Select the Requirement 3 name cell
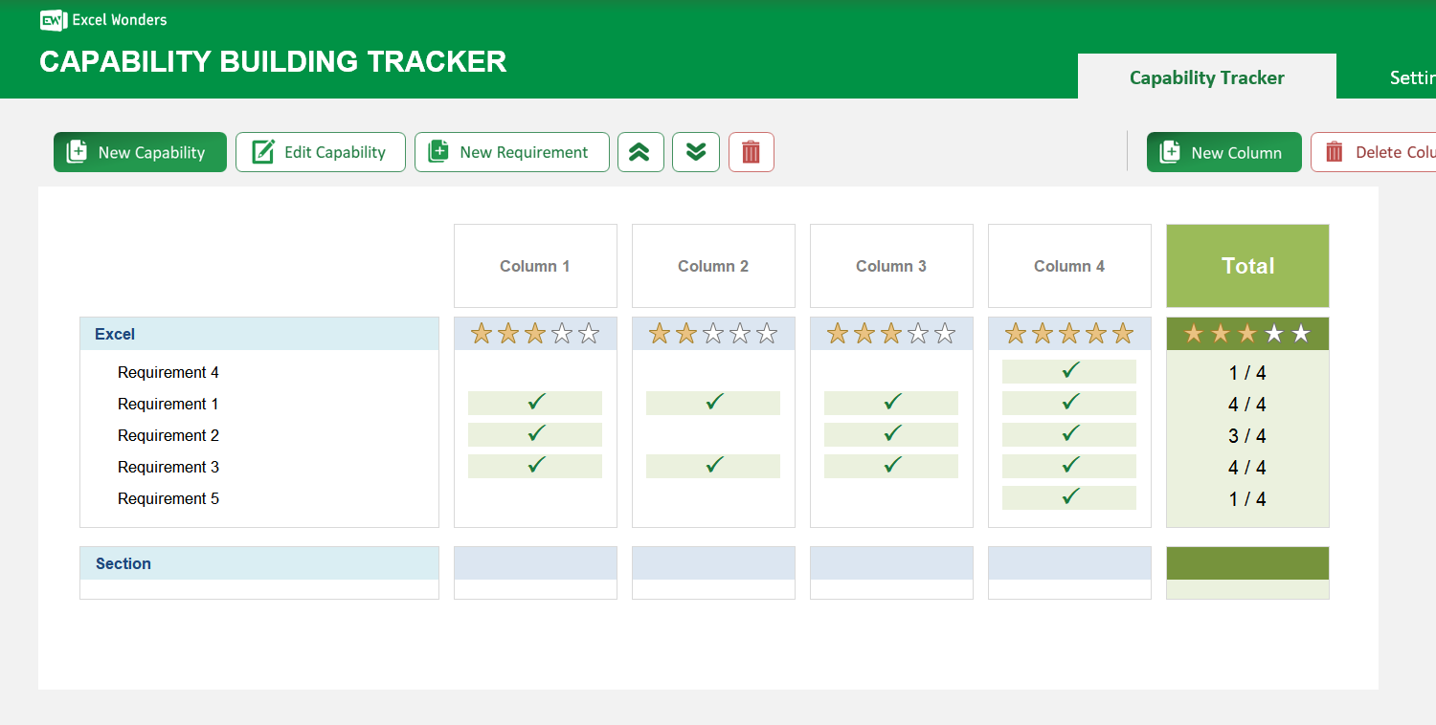 click(168, 467)
